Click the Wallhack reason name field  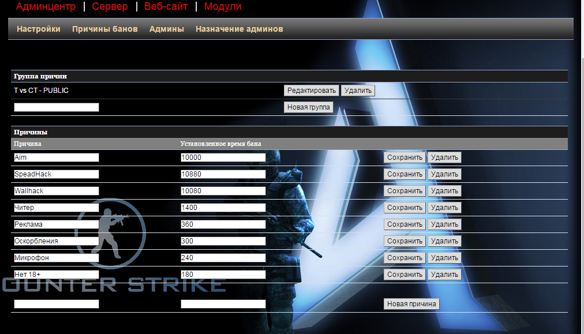point(57,191)
